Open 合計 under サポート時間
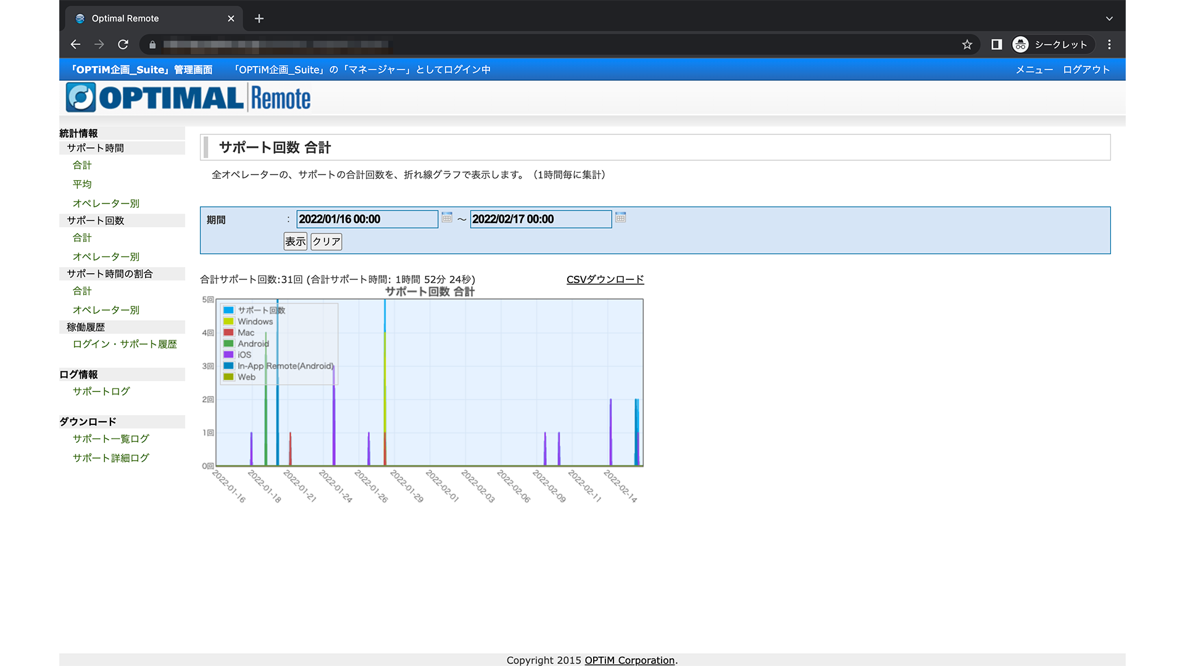This screenshot has height=666, width=1185. tap(82, 165)
